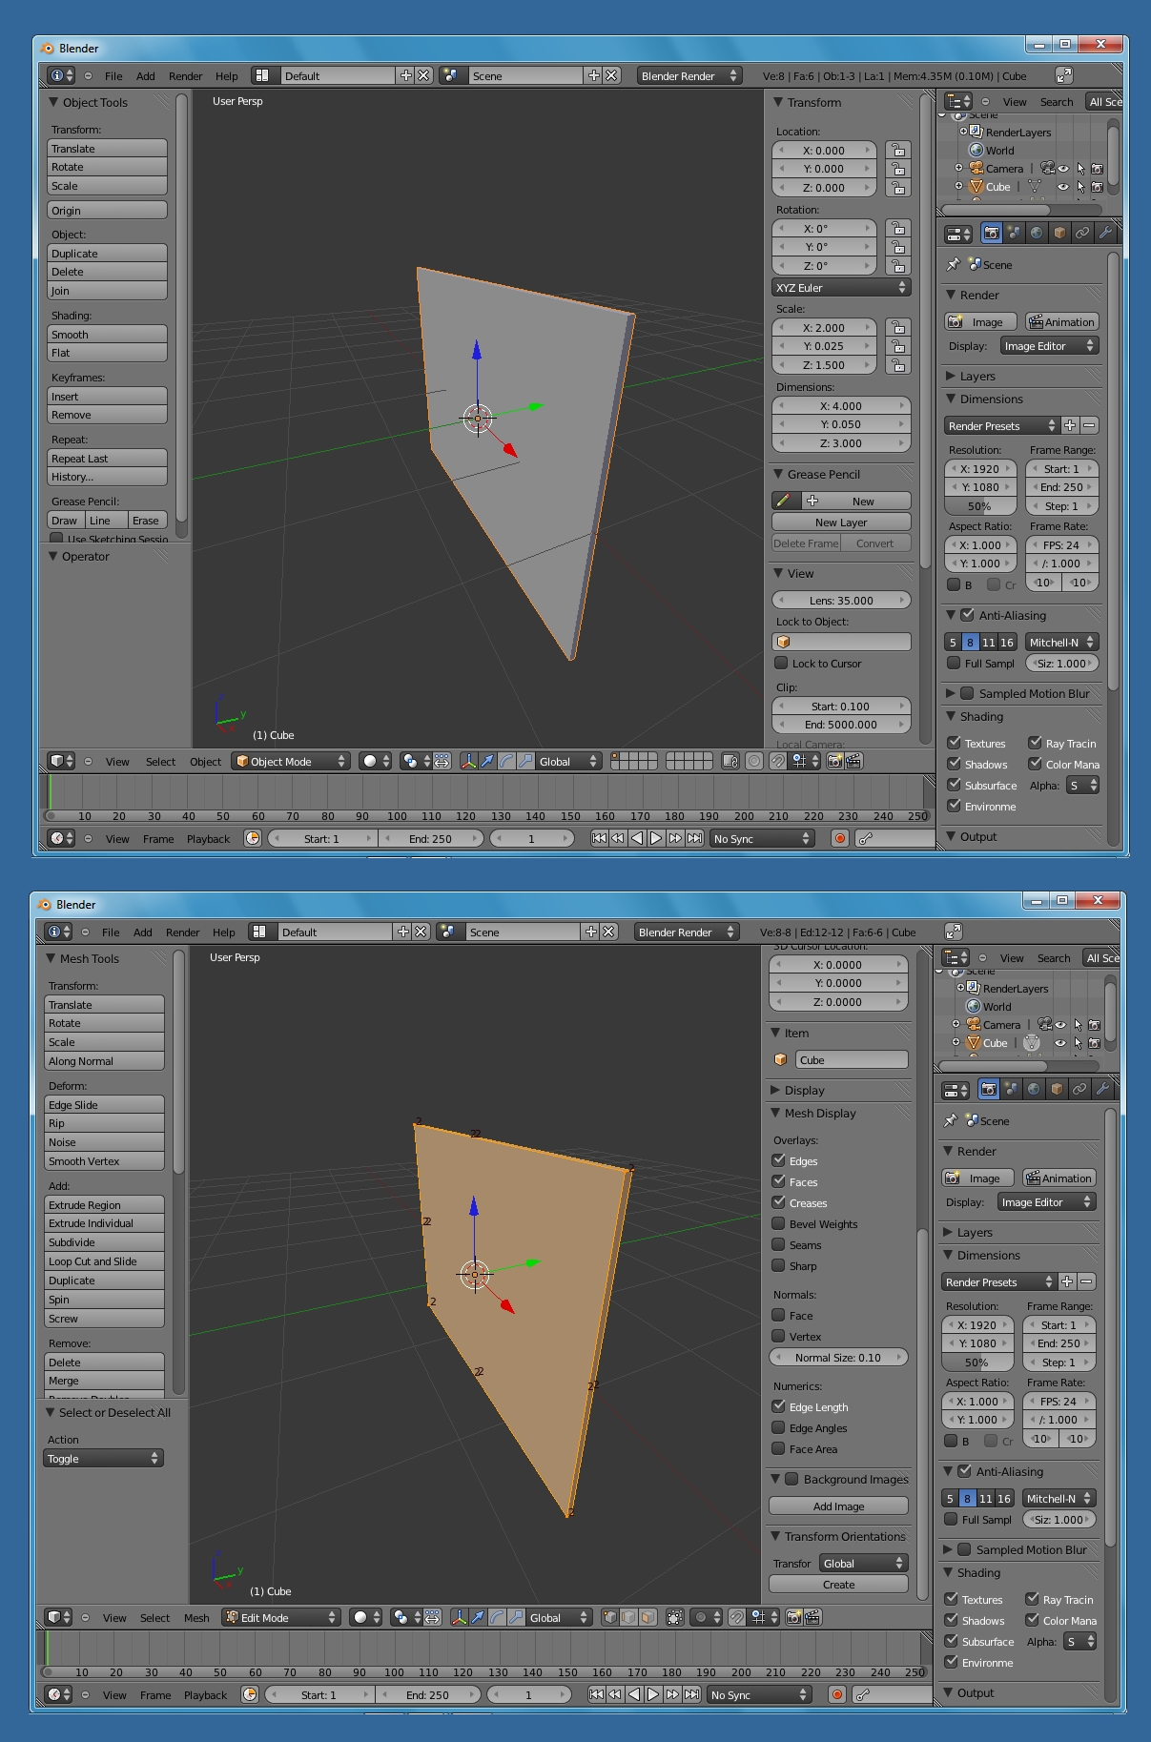Viewport: 1151px width, 1742px height.
Task: Enable Background Images checkbox in the bottom window
Action: pyautogui.click(x=791, y=1479)
